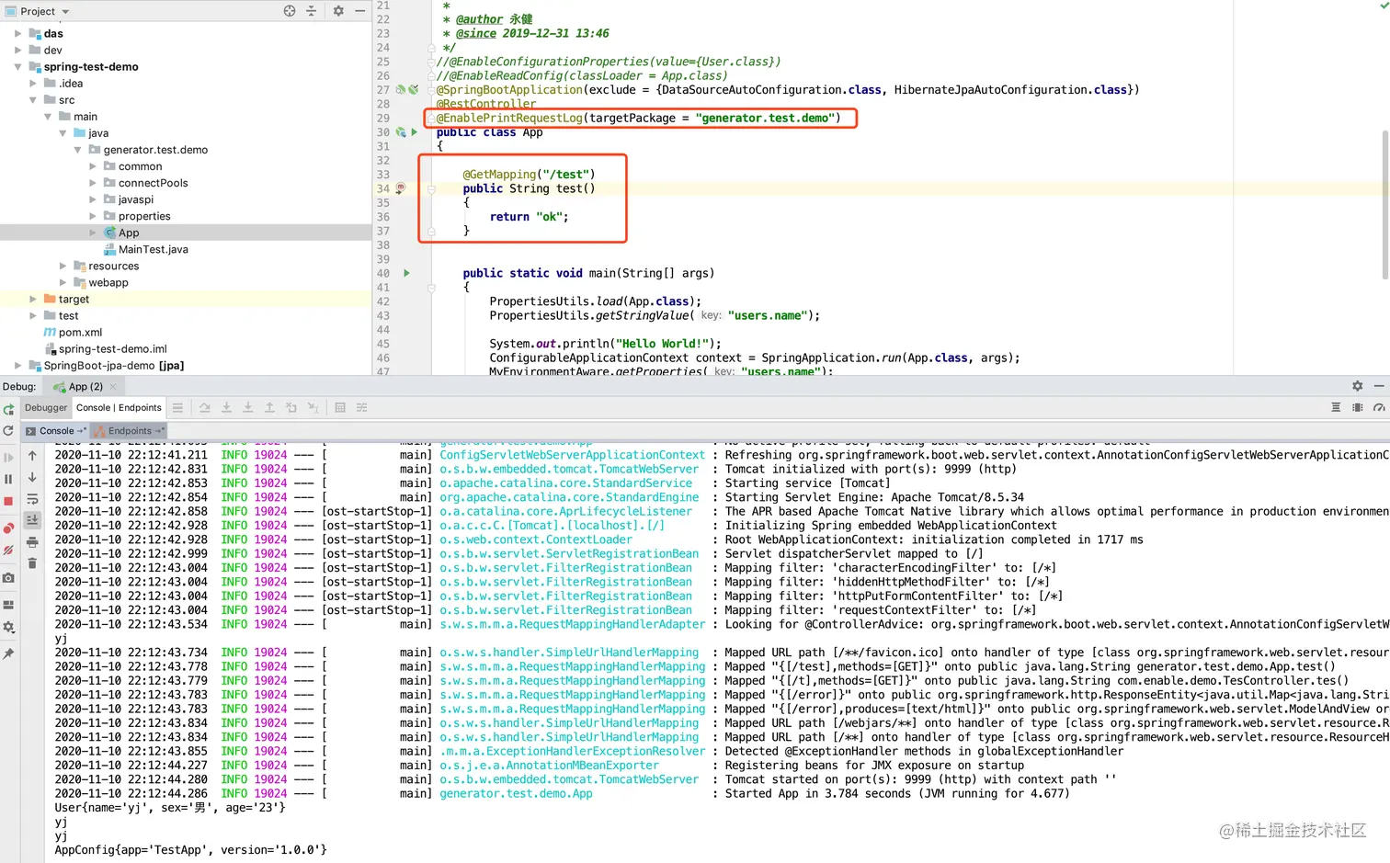Click the show execution point icon
The height and width of the screenshot is (863, 1390).
177,408
